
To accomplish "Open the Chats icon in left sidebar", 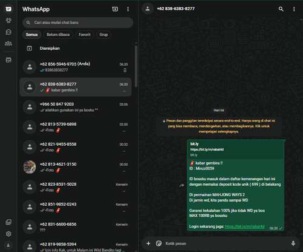I will [x=8, y=9].
